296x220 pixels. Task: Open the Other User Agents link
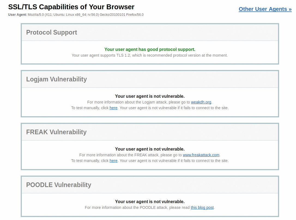click(x=265, y=9)
